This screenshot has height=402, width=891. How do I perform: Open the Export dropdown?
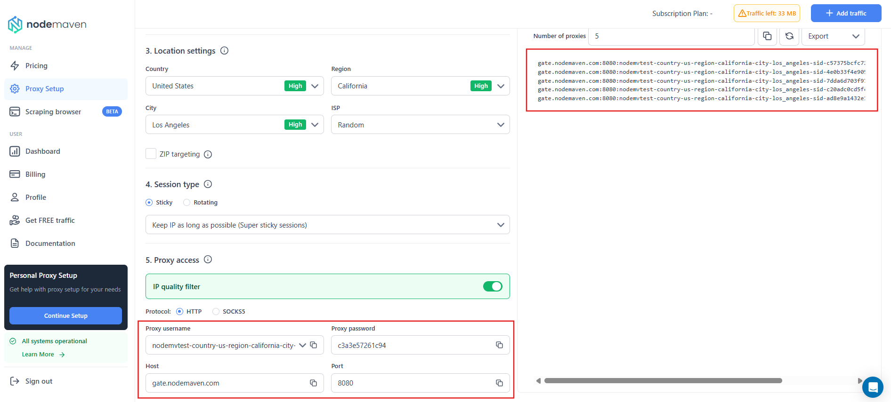[833, 36]
